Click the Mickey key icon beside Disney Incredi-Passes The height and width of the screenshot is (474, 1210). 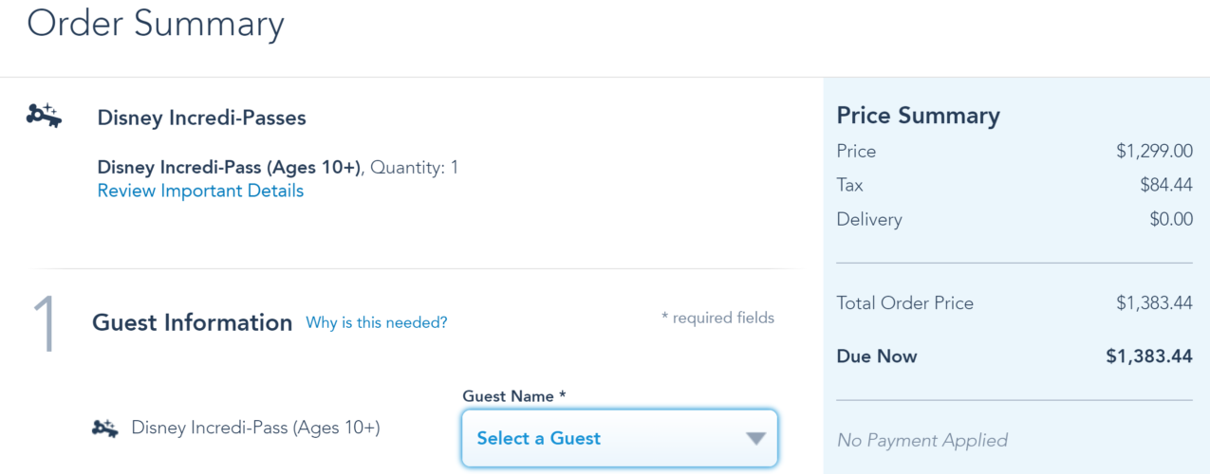point(44,117)
